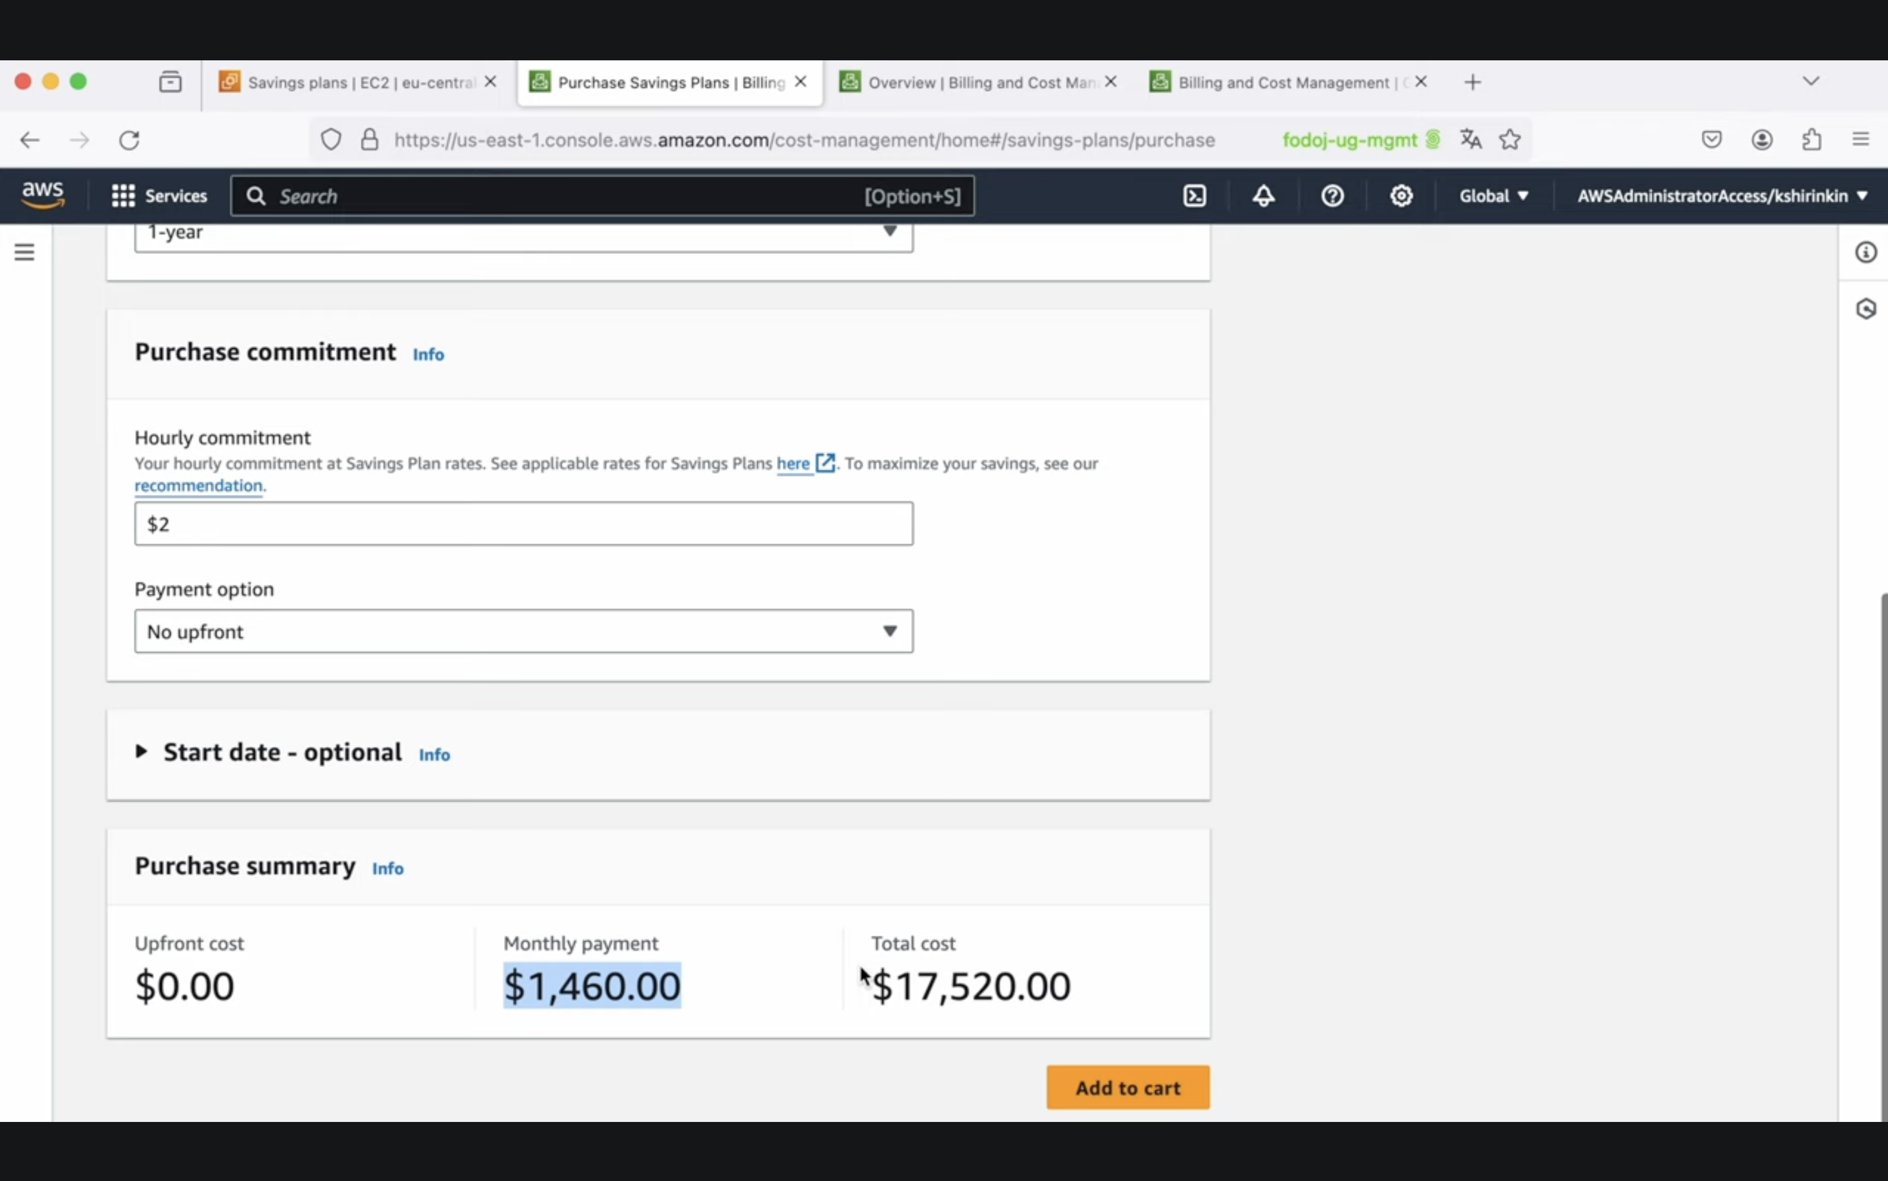Click the notifications bell icon

click(1263, 194)
